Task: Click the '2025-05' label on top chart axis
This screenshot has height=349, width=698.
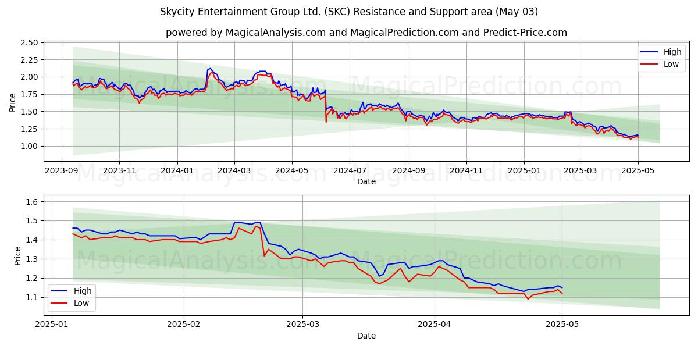Action: pyautogui.click(x=637, y=171)
